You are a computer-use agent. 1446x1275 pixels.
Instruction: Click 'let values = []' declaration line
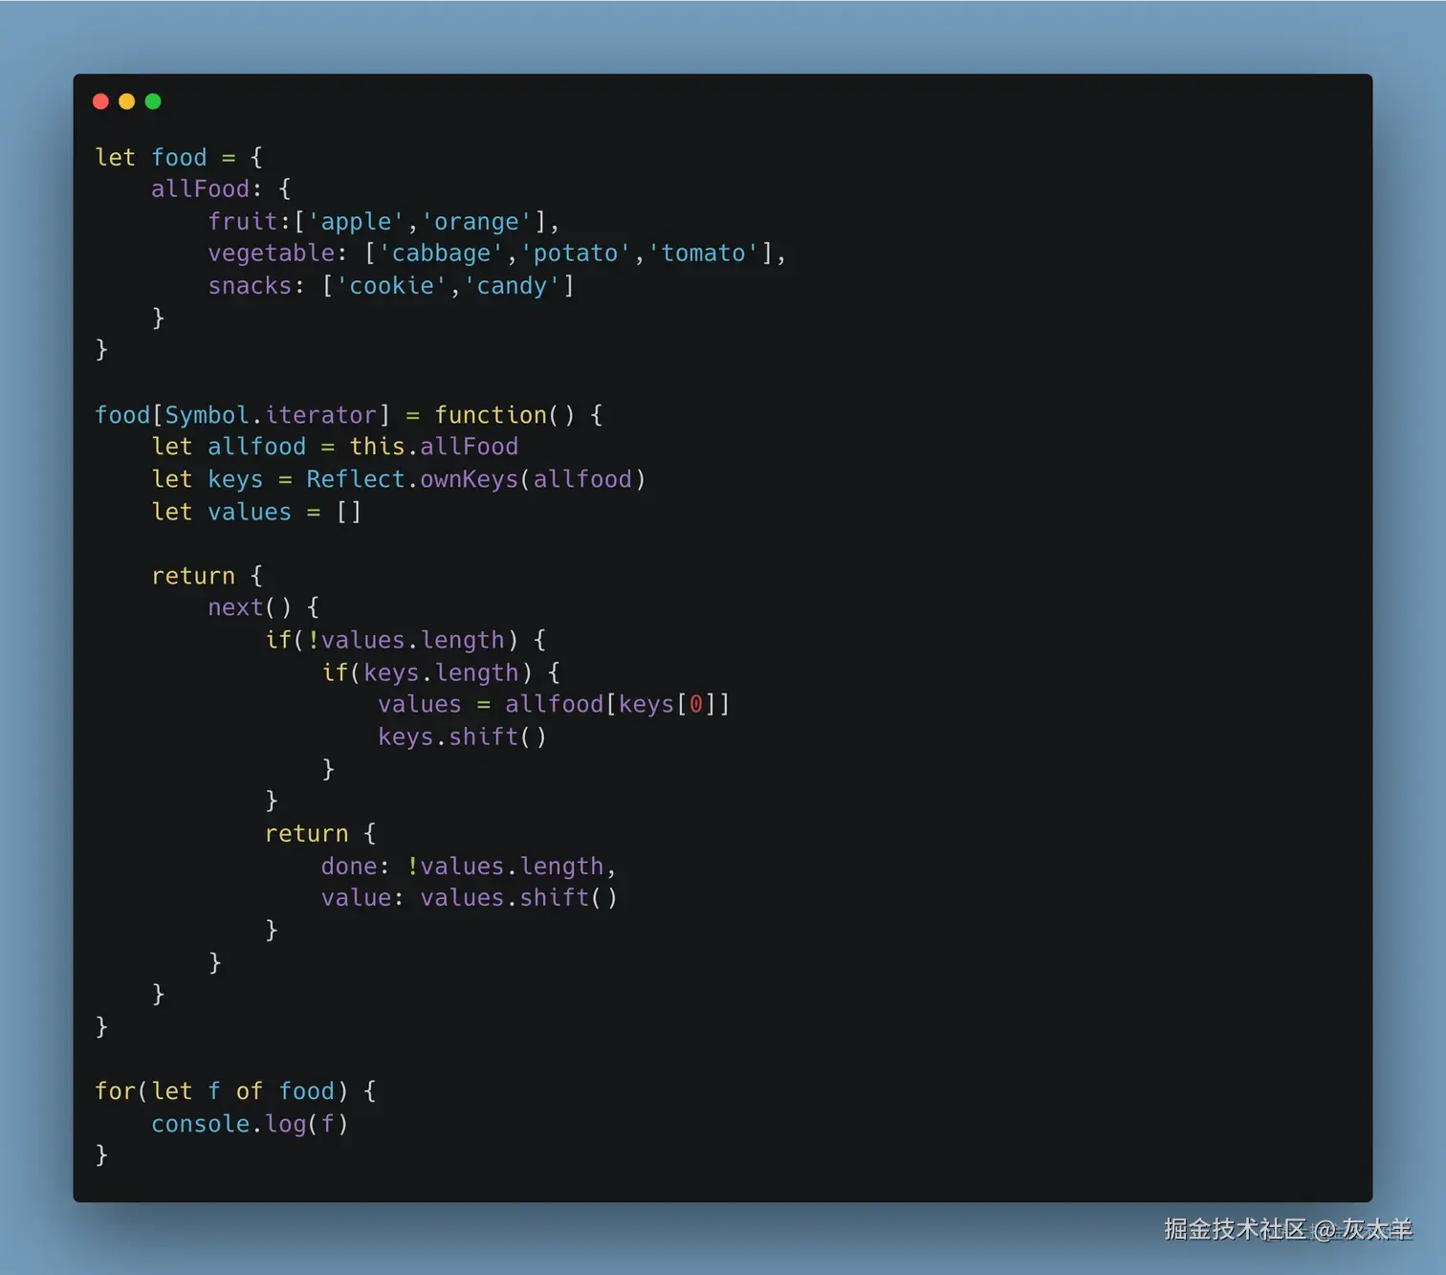pos(256,512)
